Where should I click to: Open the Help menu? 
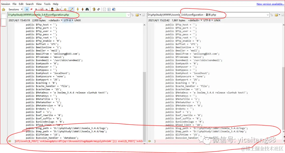click(56, 4)
